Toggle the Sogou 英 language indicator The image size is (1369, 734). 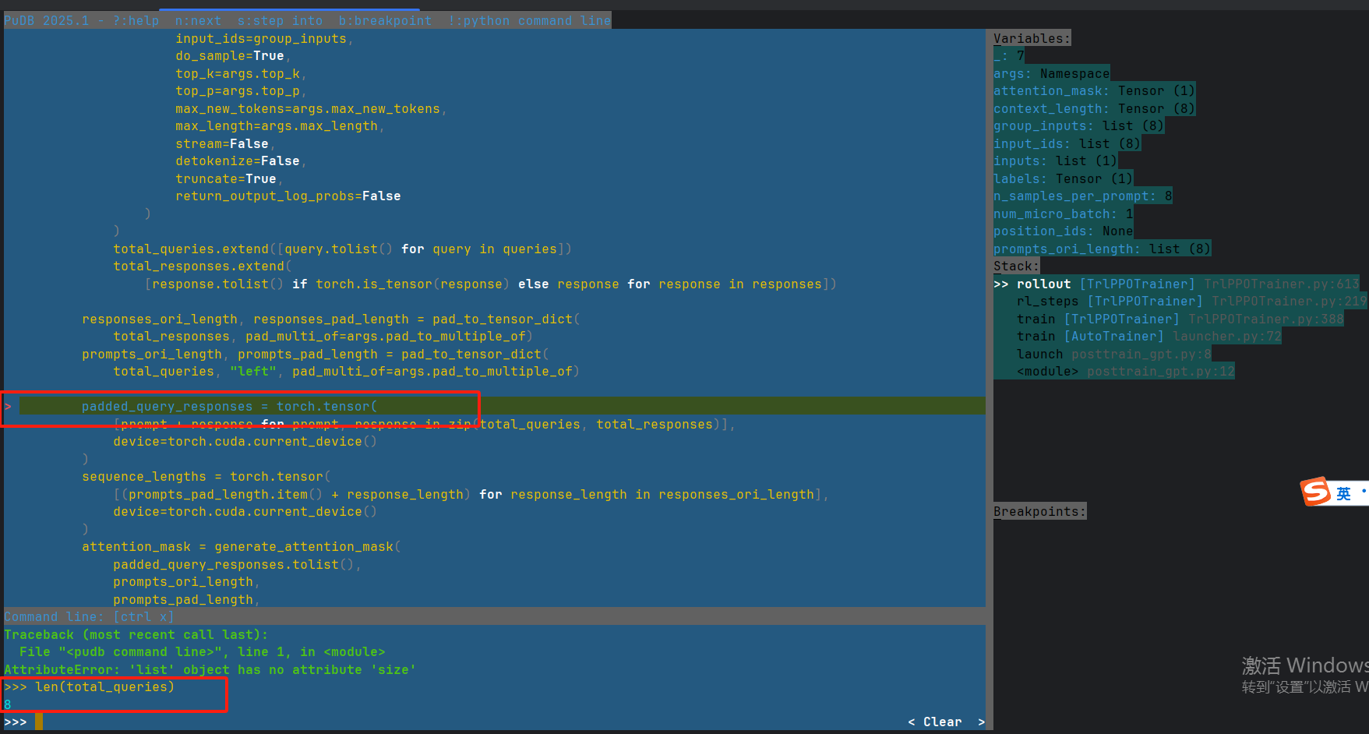coord(1343,493)
